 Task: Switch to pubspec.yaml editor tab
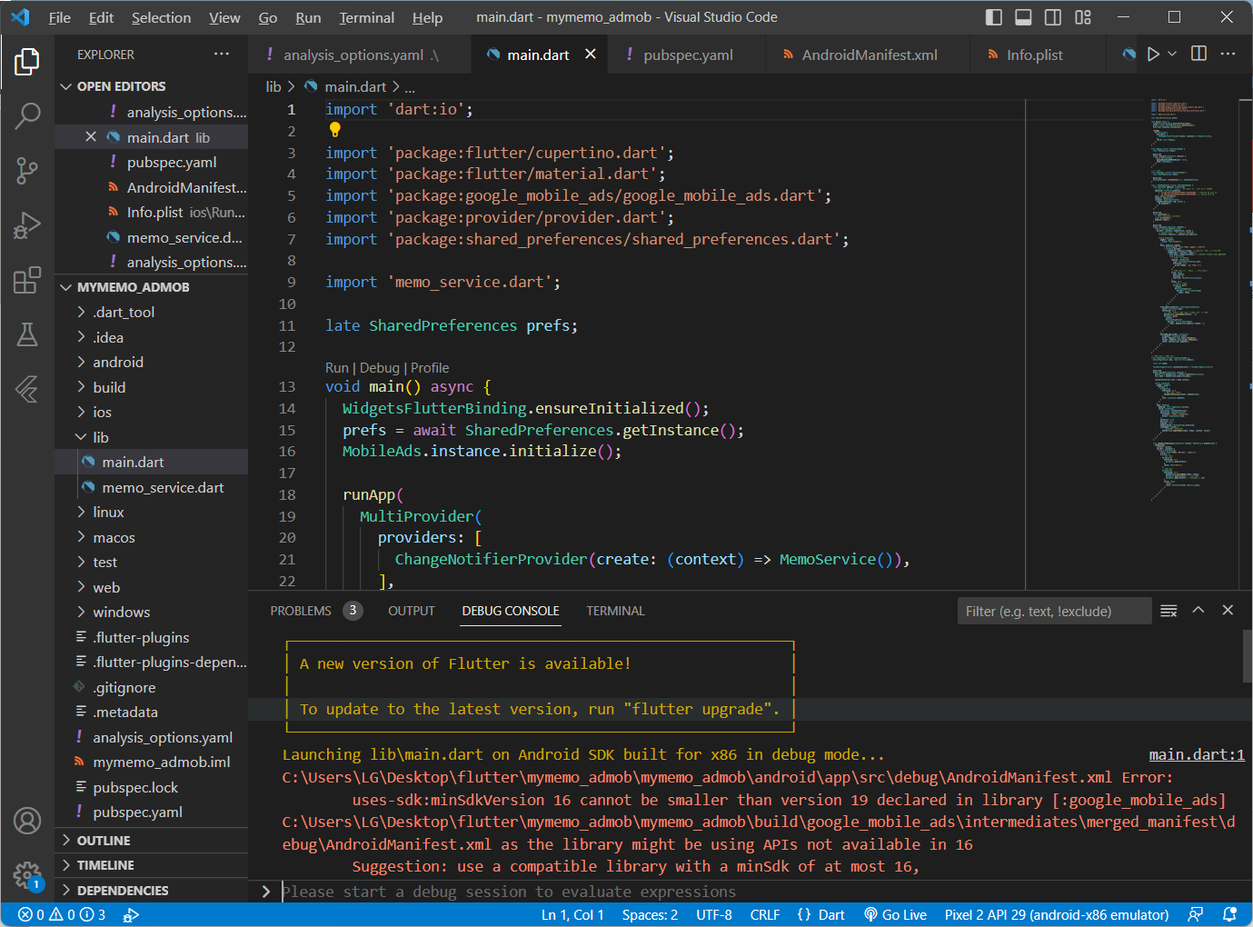tap(688, 55)
